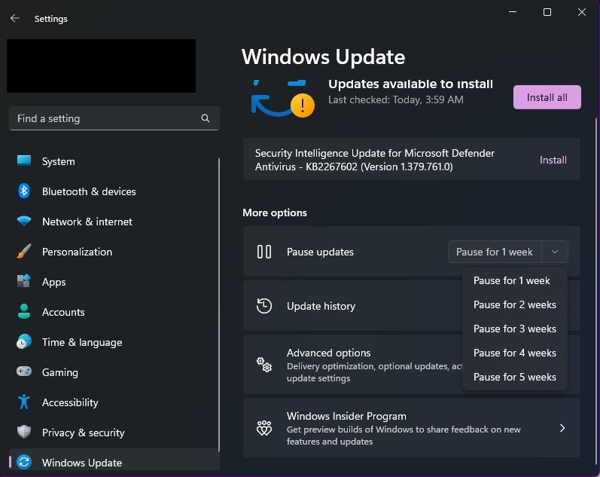Click the Install all button

coord(547,97)
